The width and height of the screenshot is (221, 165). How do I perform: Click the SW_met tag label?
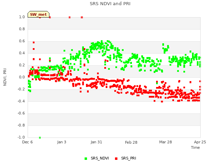(38, 14)
